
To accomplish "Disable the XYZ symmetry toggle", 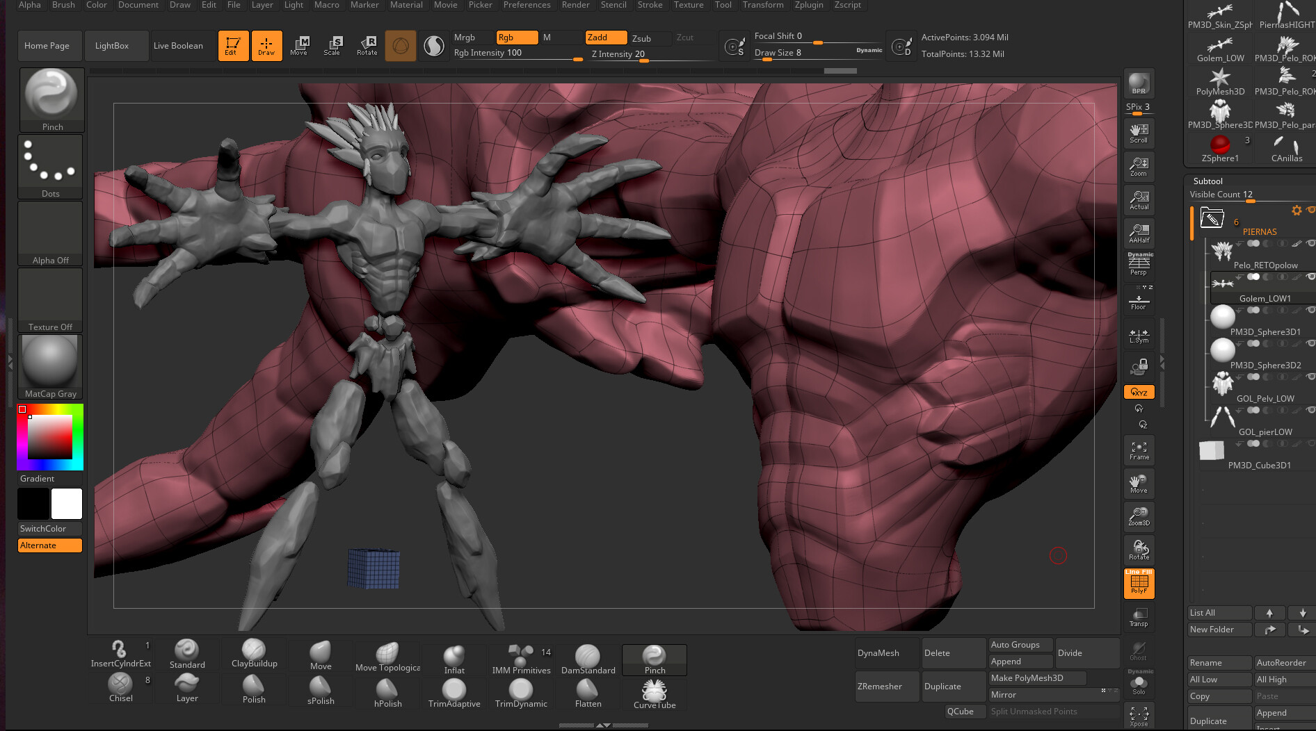I will pyautogui.click(x=1139, y=392).
